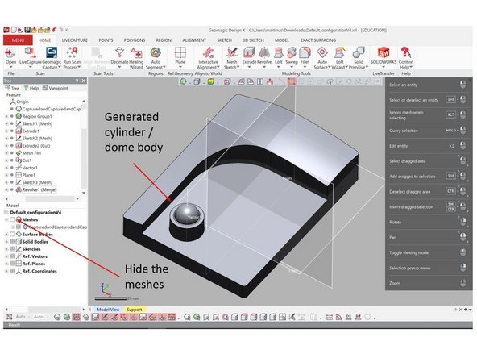Expand the Solid Bodies model node
Image resolution: width=477 pixels, height=358 pixels.
pos(6,242)
